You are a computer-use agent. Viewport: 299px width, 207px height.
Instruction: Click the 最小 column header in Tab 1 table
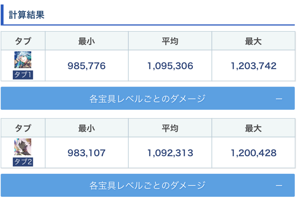[x=86, y=41]
